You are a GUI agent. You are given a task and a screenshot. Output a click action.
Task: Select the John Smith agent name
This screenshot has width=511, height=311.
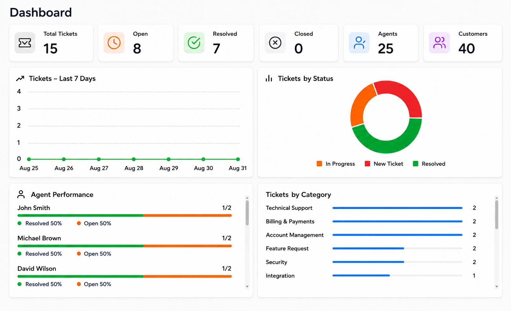34,208
